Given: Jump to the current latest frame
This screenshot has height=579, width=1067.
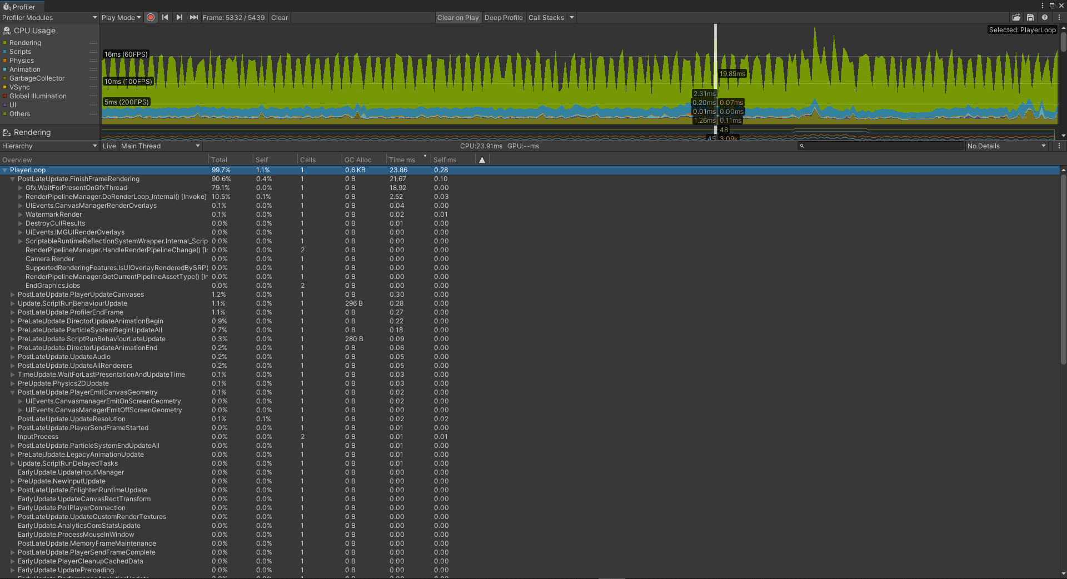Looking at the screenshot, I should pos(193,17).
